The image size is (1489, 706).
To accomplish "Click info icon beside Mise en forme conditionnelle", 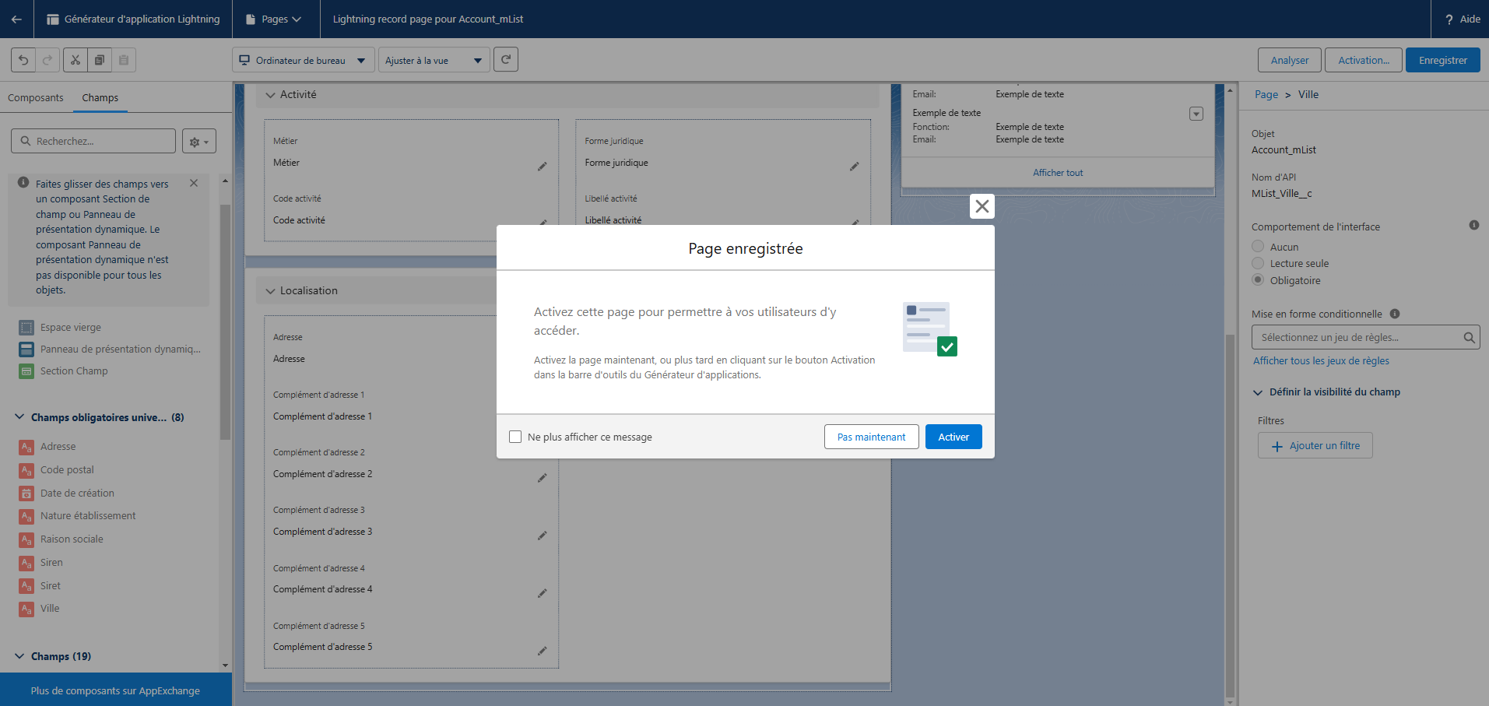I will (x=1395, y=314).
